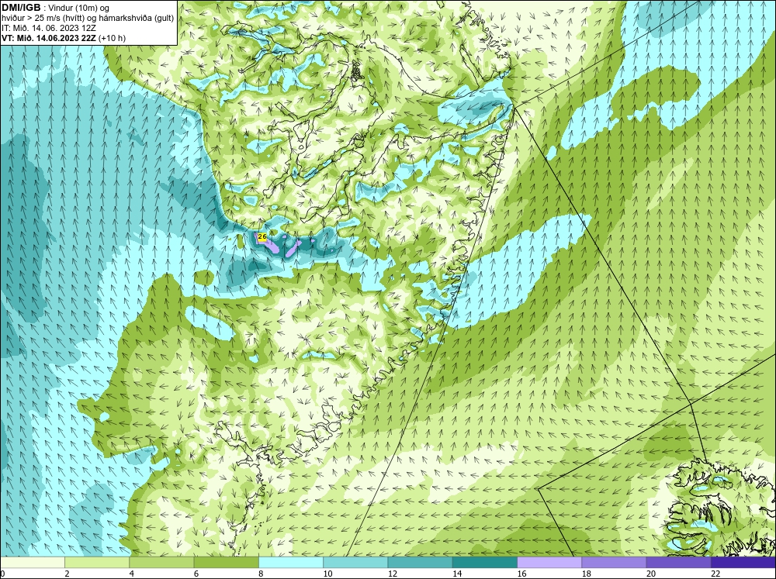Click the hviður > 25 m/s legend line
Image resolution: width=776 pixels, height=579 pixels.
pyautogui.click(x=88, y=19)
